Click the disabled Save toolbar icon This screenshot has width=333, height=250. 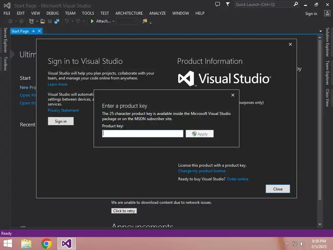coord(50,21)
